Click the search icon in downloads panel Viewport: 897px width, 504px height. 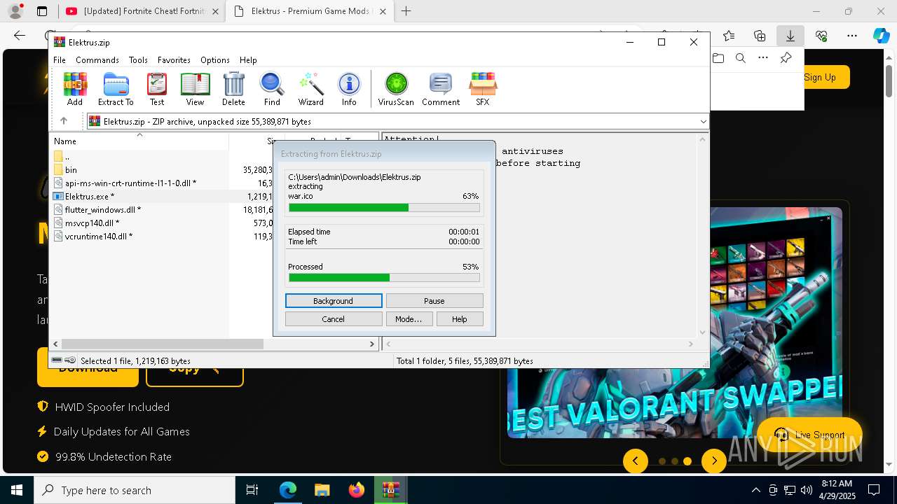(740, 58)
